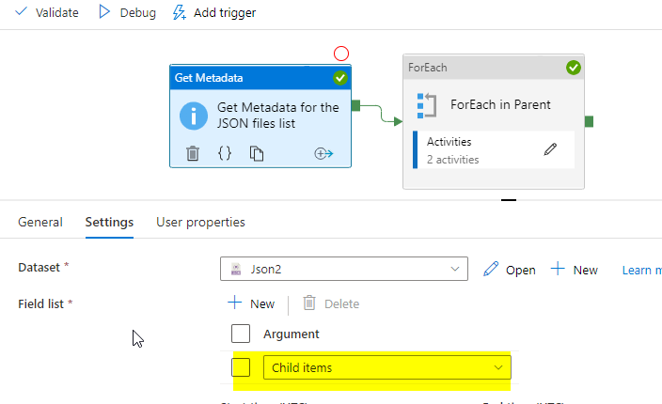Image resolution: width=662 pixels, height=404 pixels.
Task: Open the User properties tab
Action: coord(200,222)
